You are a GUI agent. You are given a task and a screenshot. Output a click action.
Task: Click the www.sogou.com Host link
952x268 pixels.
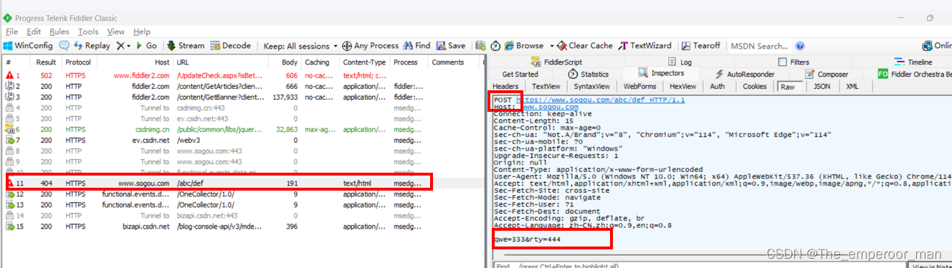pyautogui.click(x=551, y=107)
